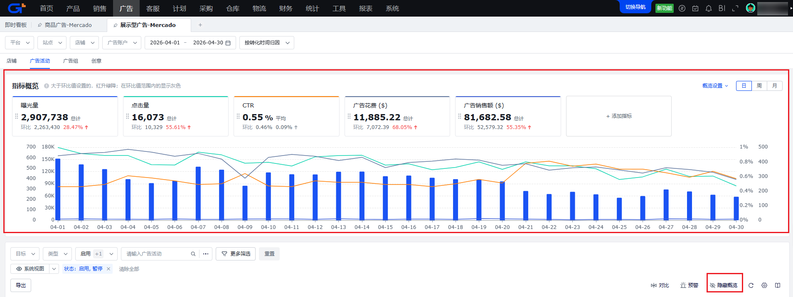Open table settings gear icon
Image resolution: width=793 pixels, height=297 pixels.
(764, 285)
